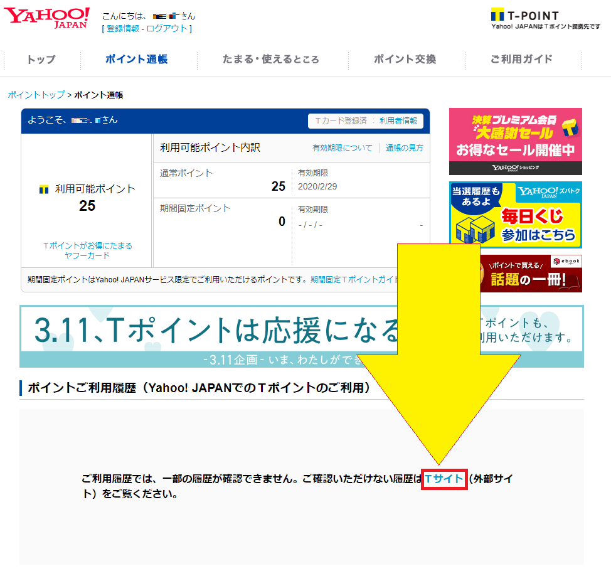Open the 有効期限について link

tap(343, 148)
